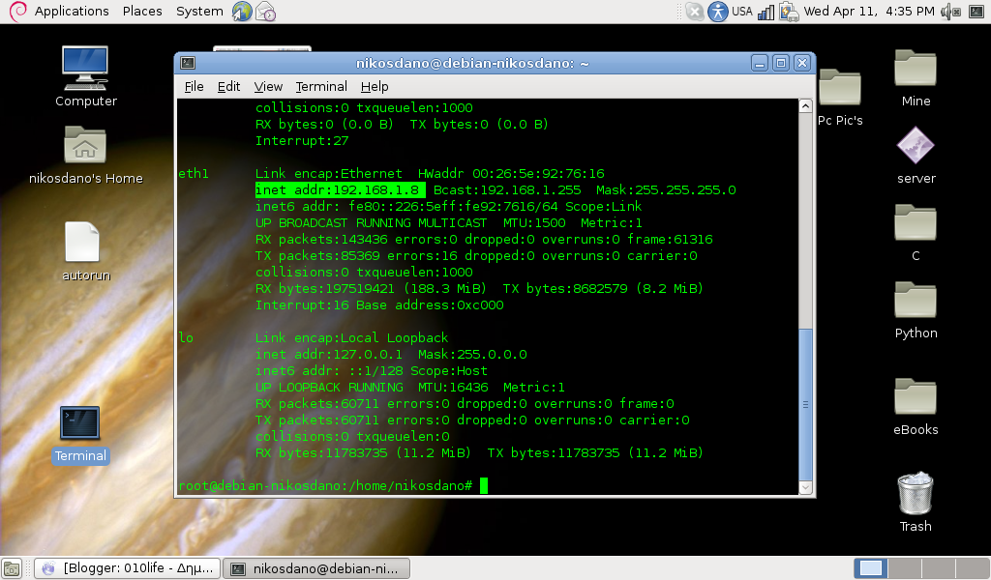Minimize the nikosdano terminal window
991x580 pixels.
[x=760, y=63]
